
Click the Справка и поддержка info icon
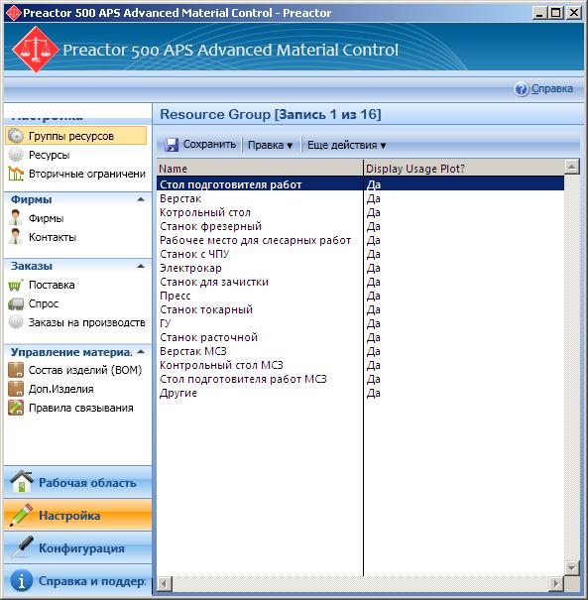[22, 580]
